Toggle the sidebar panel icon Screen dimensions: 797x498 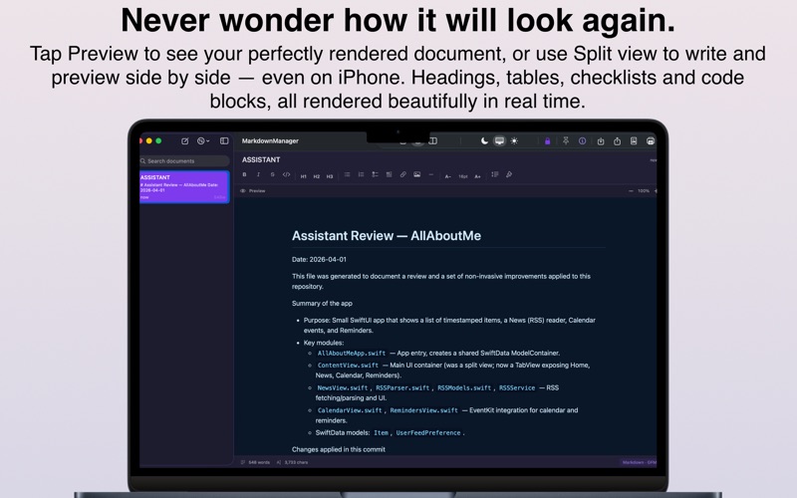coord(224,141)
